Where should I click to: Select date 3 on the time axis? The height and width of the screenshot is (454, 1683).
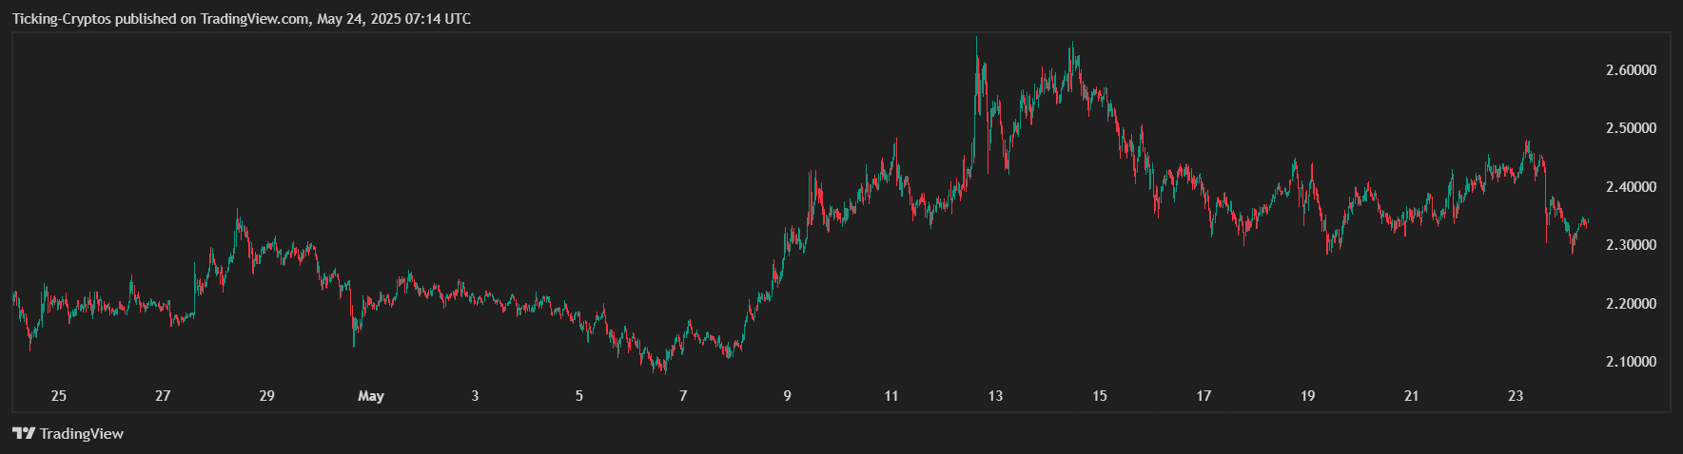click(x=475, y=396)
